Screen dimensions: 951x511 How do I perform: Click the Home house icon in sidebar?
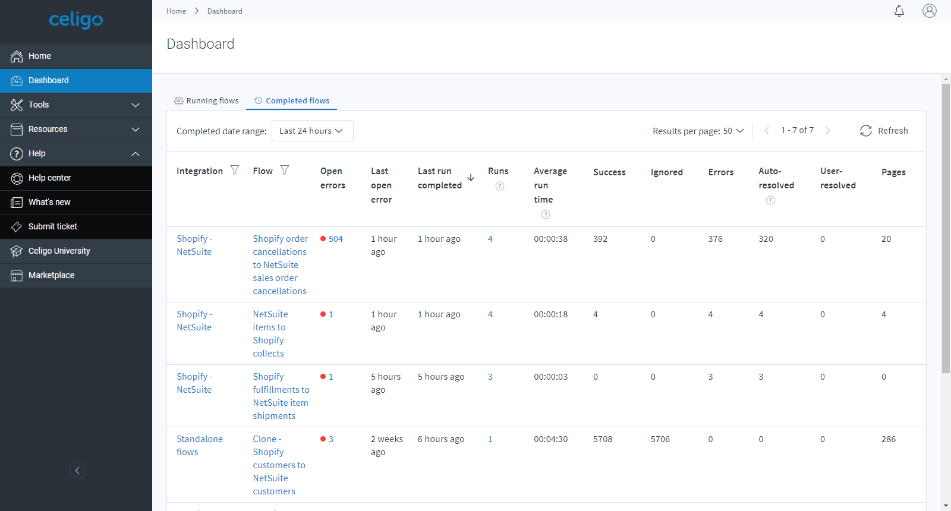pos(17,56)
